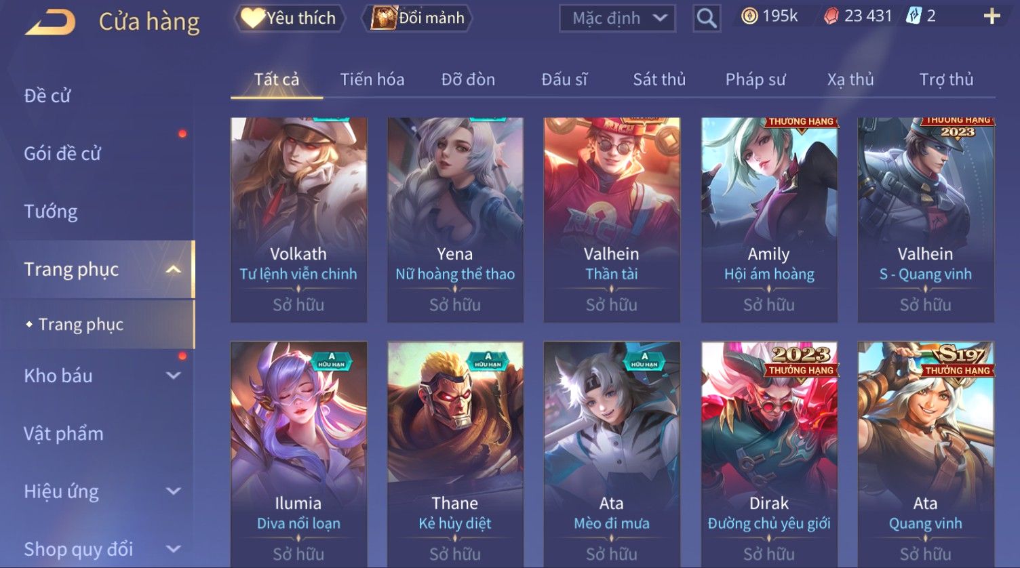Expand the Kho báu sidebar section
Image resolution: width=1020 pixels, height=568 pixels.
click(174, 376)
